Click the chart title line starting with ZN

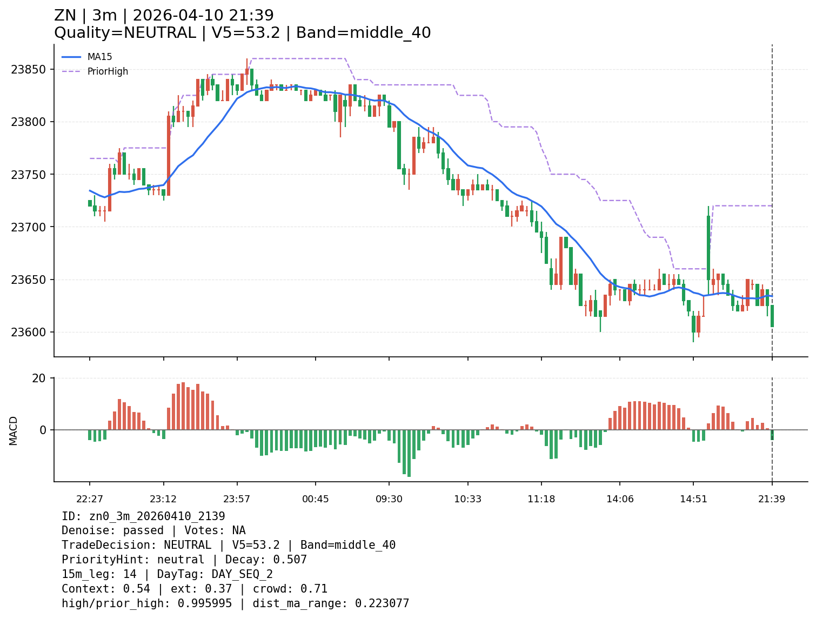[164, 16]
